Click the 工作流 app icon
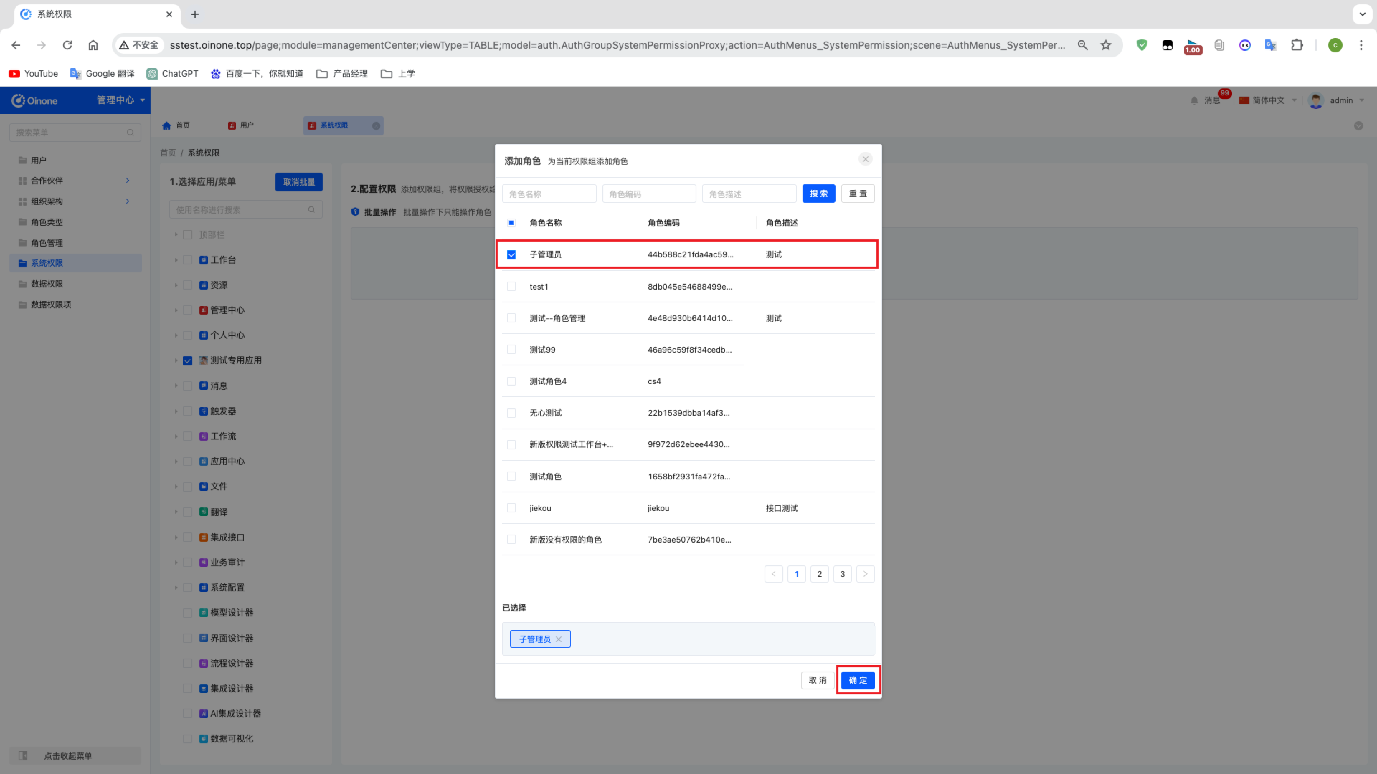The height and width of the screenshot is (774, 1377). (204, 436)
